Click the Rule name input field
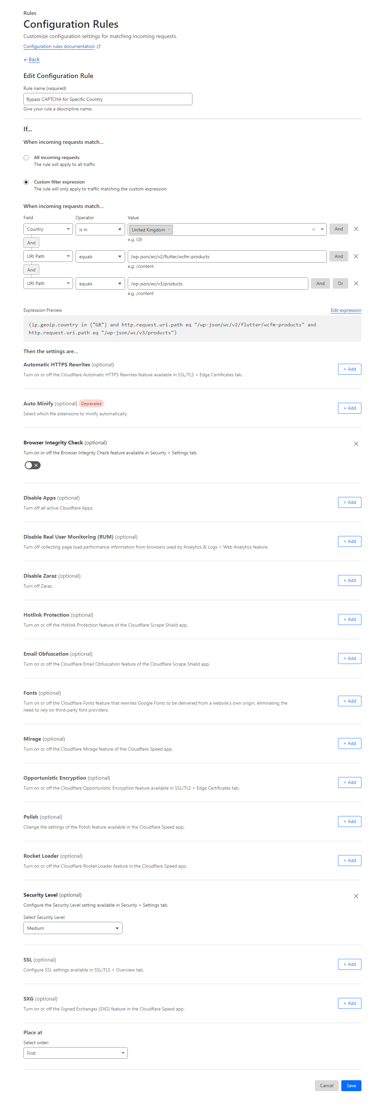 point(107,99)
